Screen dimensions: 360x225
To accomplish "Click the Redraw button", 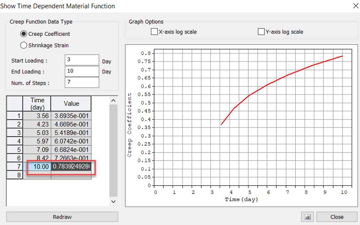I will (x=62, y=217).
